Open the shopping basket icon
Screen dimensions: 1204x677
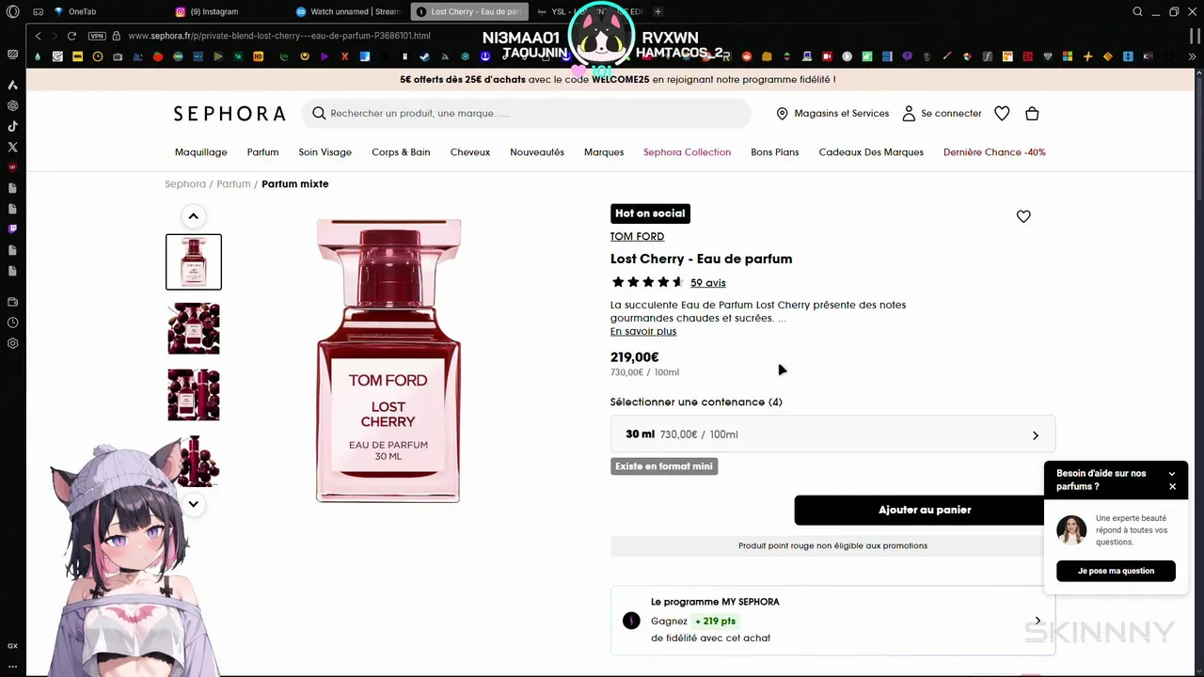[1032, 114]
